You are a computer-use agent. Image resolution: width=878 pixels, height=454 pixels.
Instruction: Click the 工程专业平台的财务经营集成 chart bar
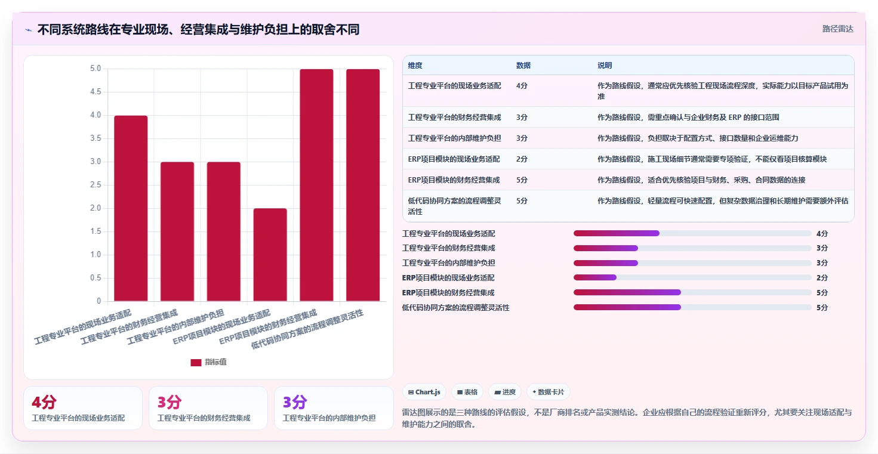click(177, 231)
